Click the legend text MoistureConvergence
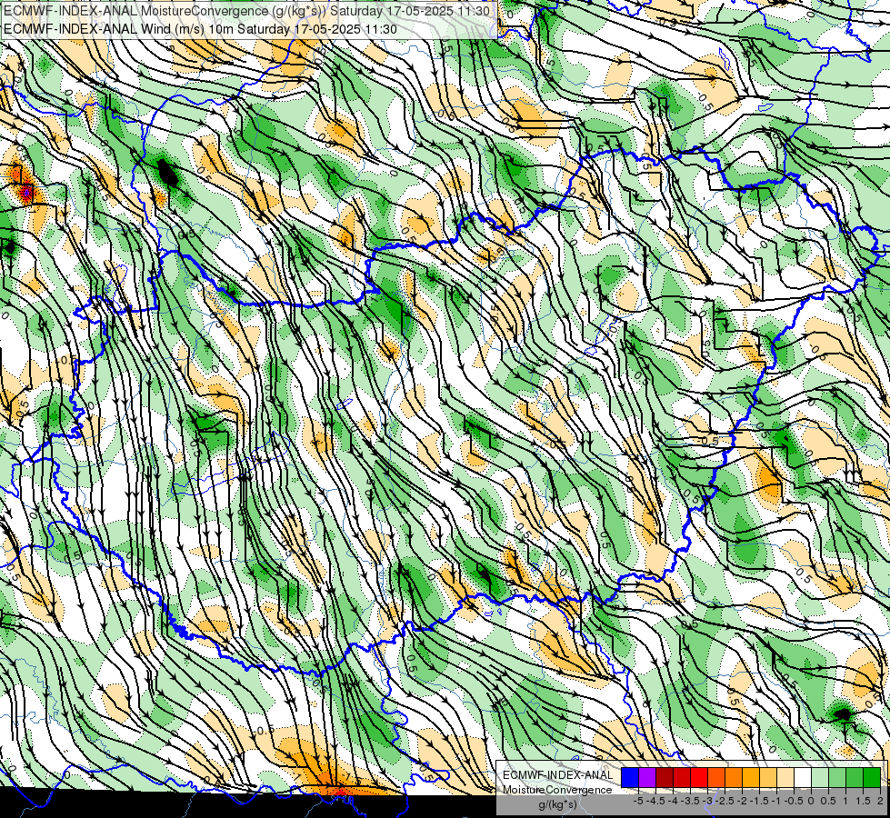This screenshot has width=890, height=818. click(x=557, y=790)
